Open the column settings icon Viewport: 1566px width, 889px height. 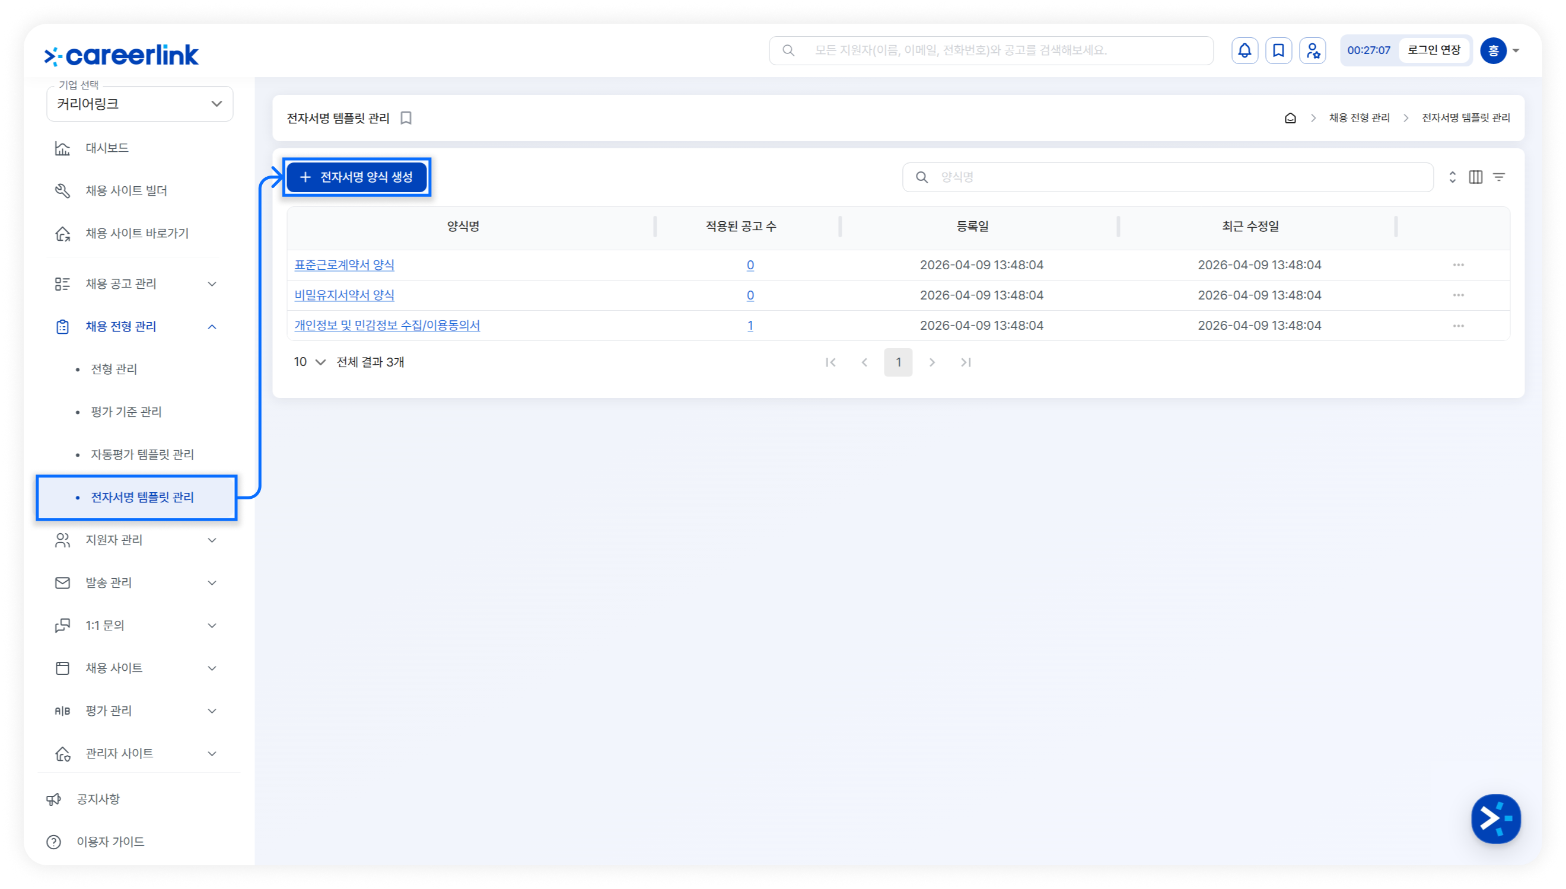(1476, 177)
